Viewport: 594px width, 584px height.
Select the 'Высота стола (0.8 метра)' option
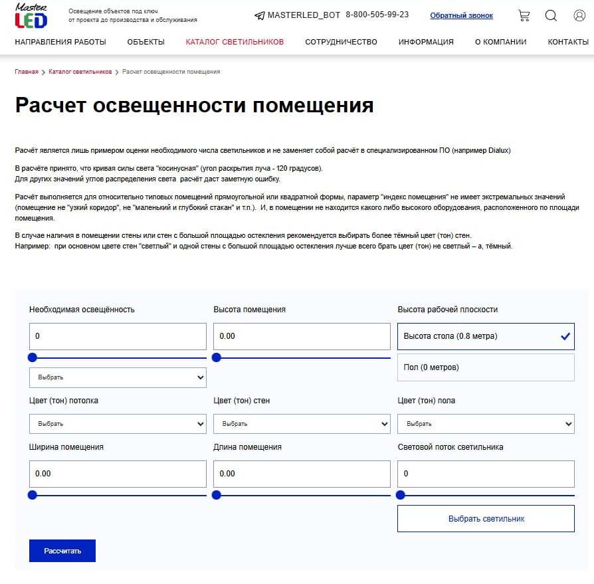point(486,336)
